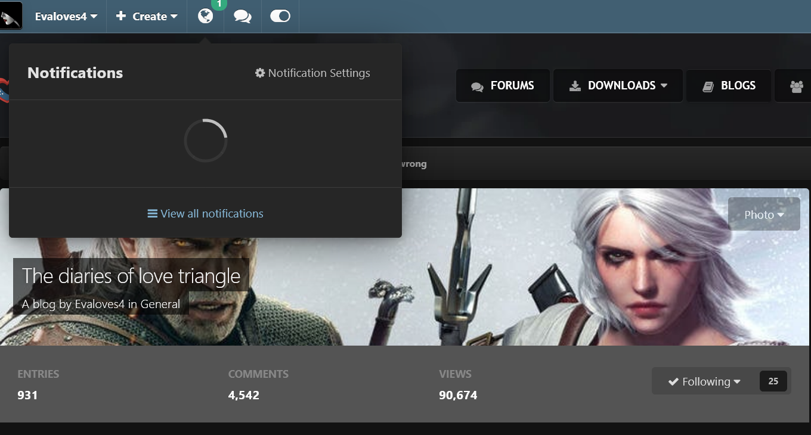The width and height of the screenshot is (811, 435).
Task: Open the cover Photo dropdown
Action: click(x=764, y=215)
